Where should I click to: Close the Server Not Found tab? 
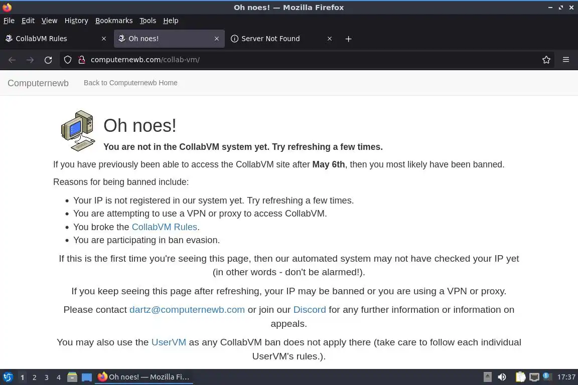click(330, 39)
